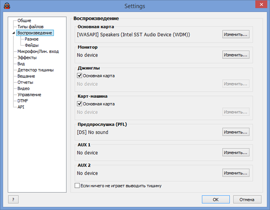Open Детектор тишины section
Screen dimensions: 270x210
[x=35, y=70]
